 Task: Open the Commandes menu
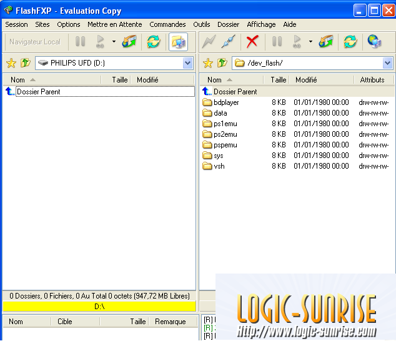coord(167,24)
